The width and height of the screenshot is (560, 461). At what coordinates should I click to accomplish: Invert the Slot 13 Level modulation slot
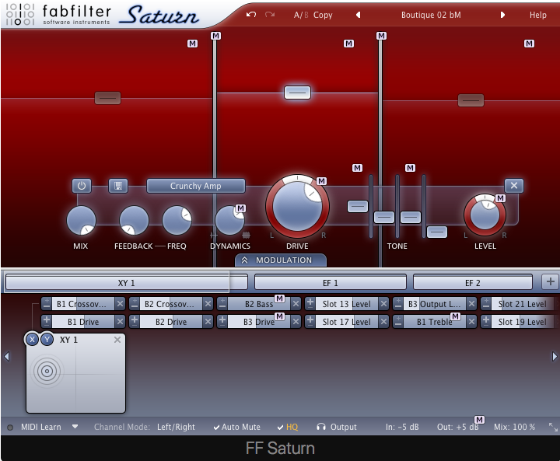point(310,304)
